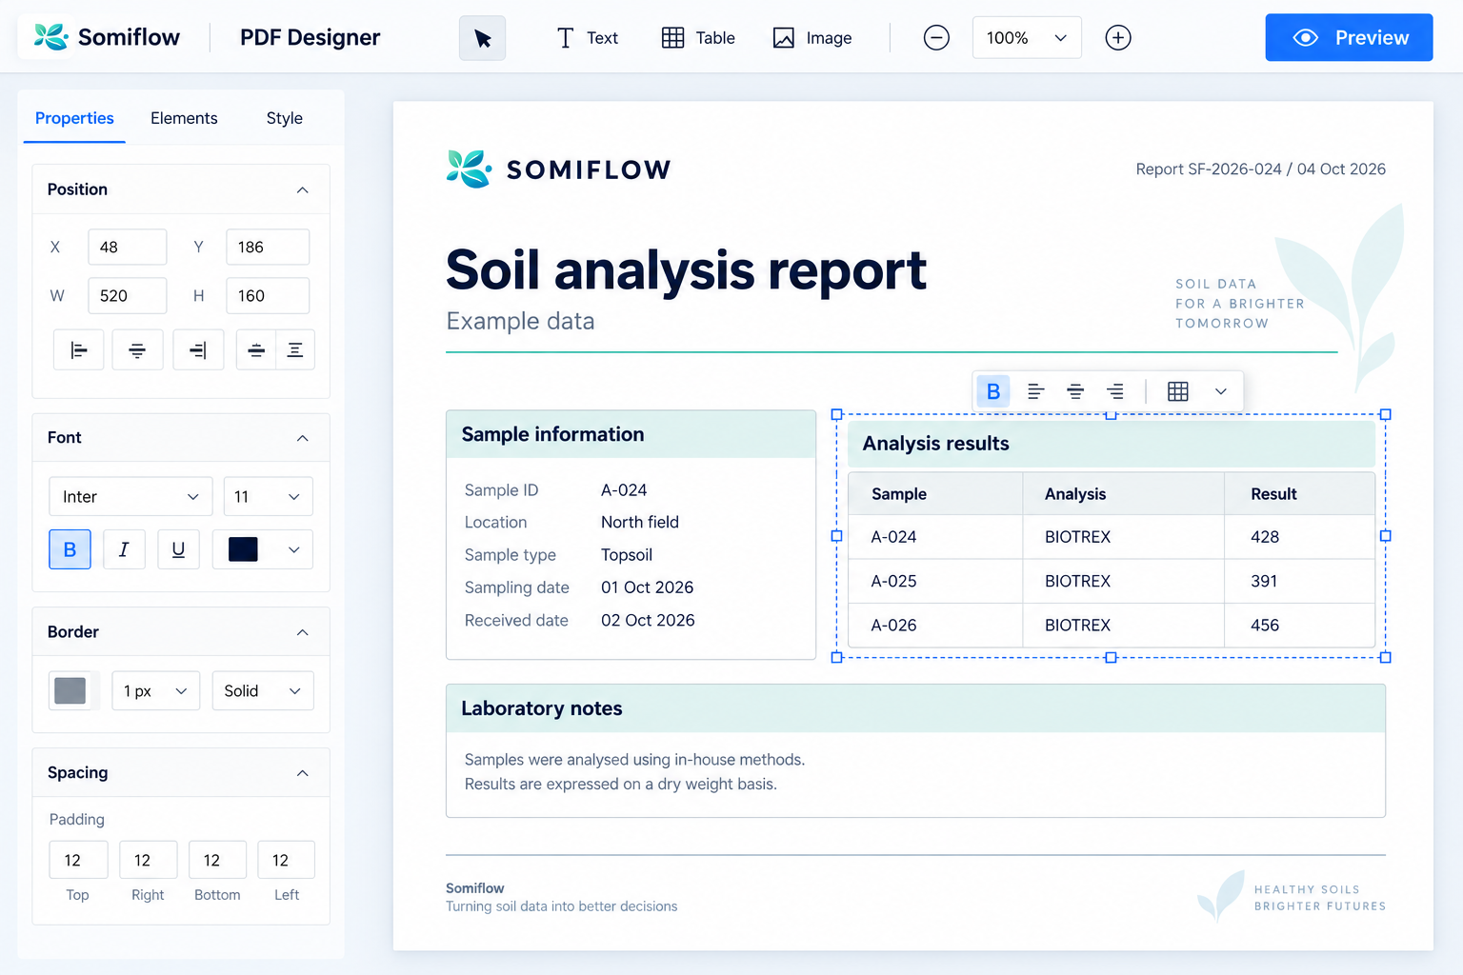Align center in the floating table toolbar

tap(1075, 391)
